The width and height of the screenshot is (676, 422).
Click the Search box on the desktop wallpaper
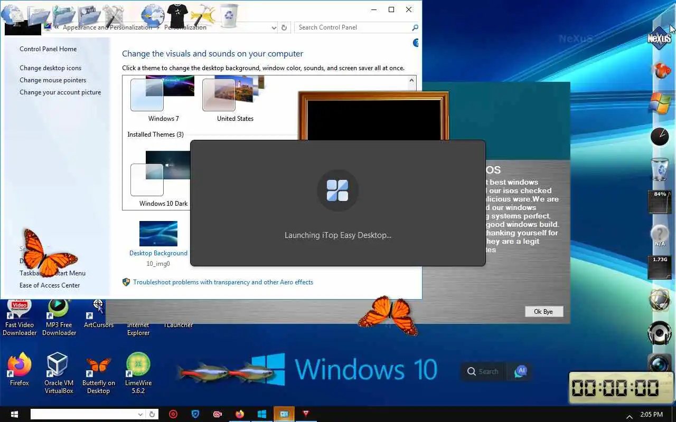pos(483,371)
